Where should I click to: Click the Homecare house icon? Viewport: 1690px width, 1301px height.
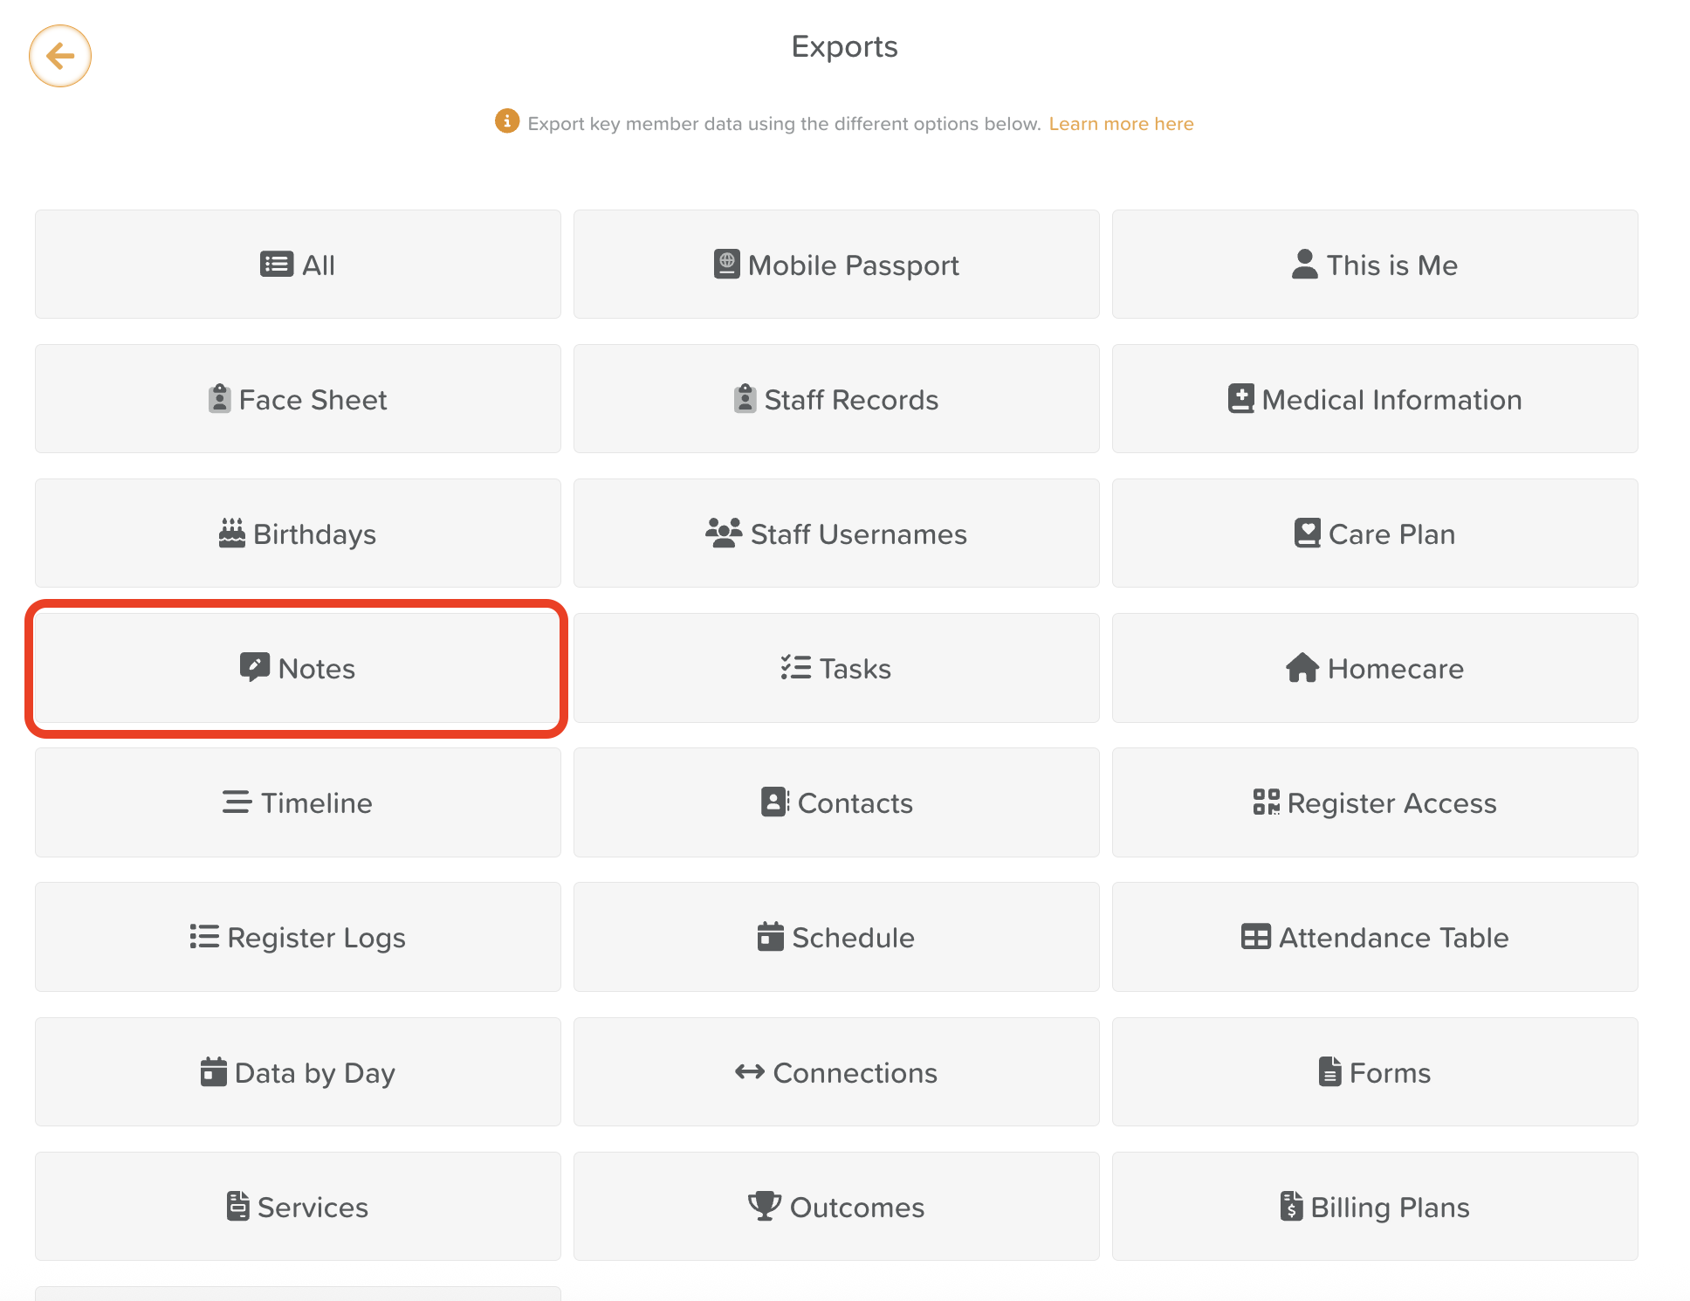click(1302, 668)
